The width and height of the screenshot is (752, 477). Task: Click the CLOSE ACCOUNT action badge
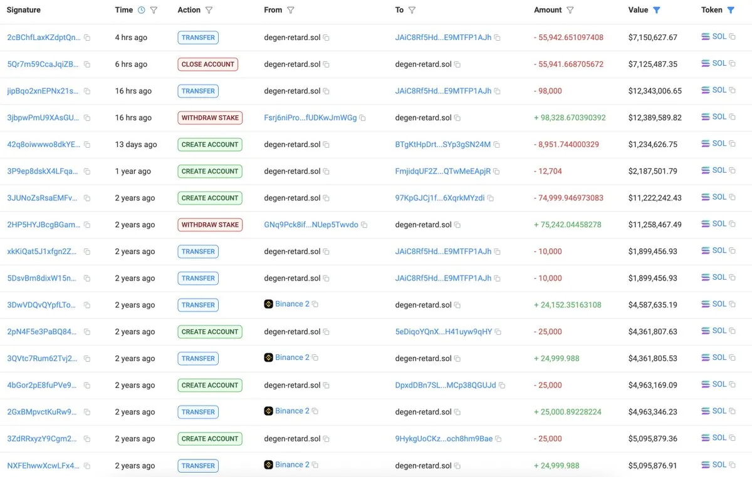pos(207,64)
